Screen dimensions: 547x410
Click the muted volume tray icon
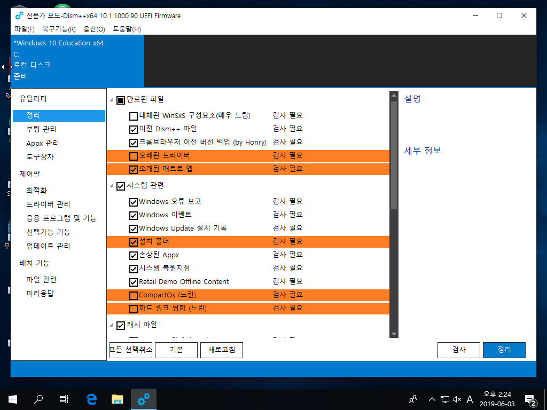(457, 399)
